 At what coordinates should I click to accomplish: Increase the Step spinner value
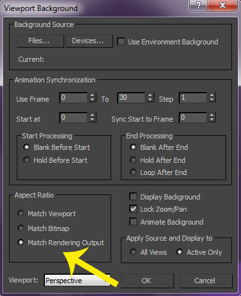[212, 95]
